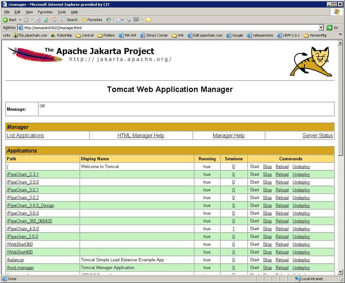This screenshot has width=345, height=283.
Task: Go to the Home page icon
Action: click(x=54, y=20)
